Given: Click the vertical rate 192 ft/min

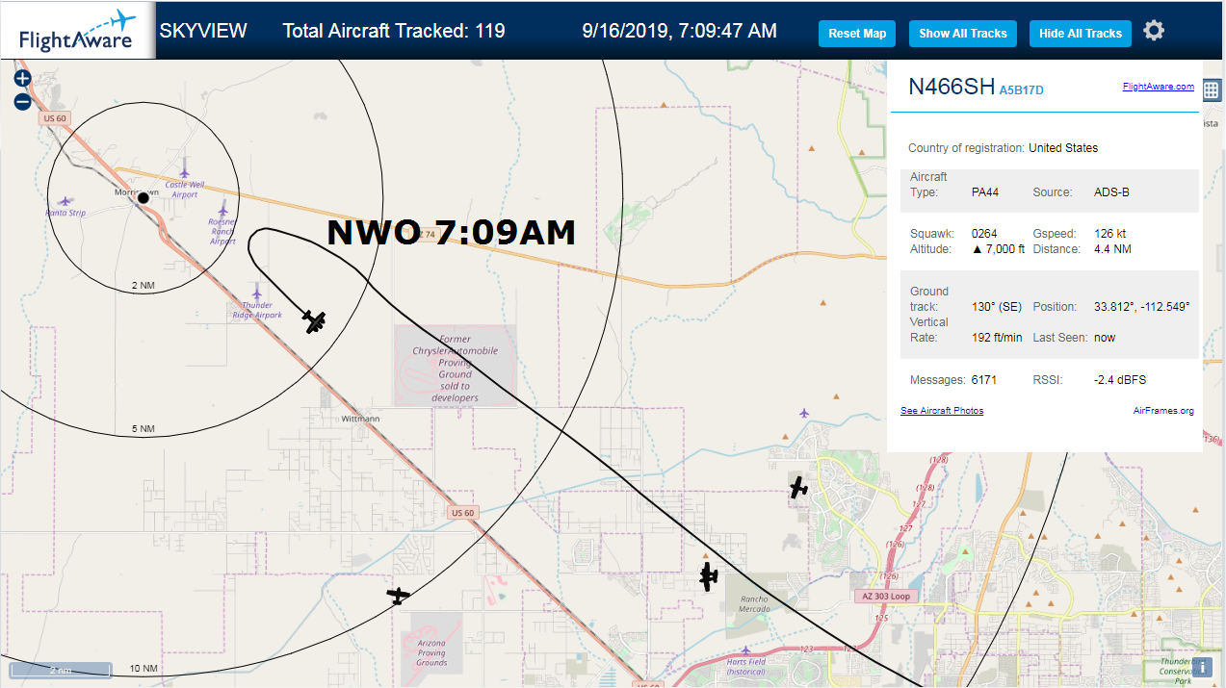Looking at the screenshot, I should point(999,338).
